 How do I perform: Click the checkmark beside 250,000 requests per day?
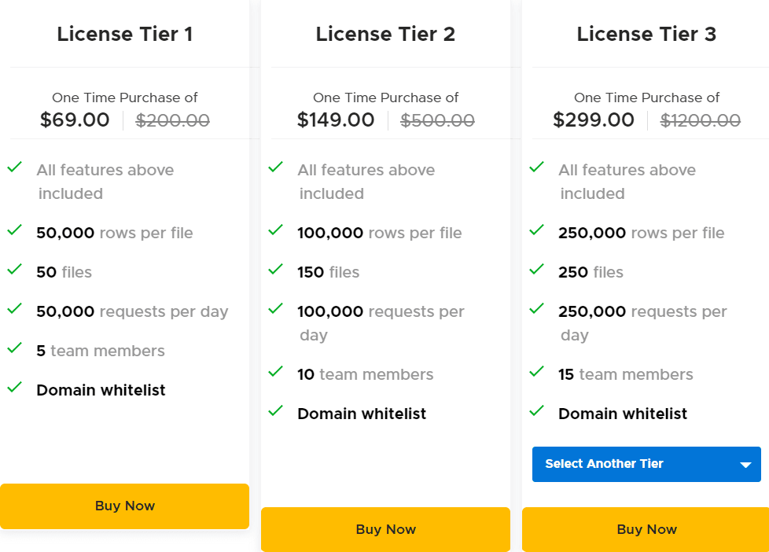click(x=536, y=309)
